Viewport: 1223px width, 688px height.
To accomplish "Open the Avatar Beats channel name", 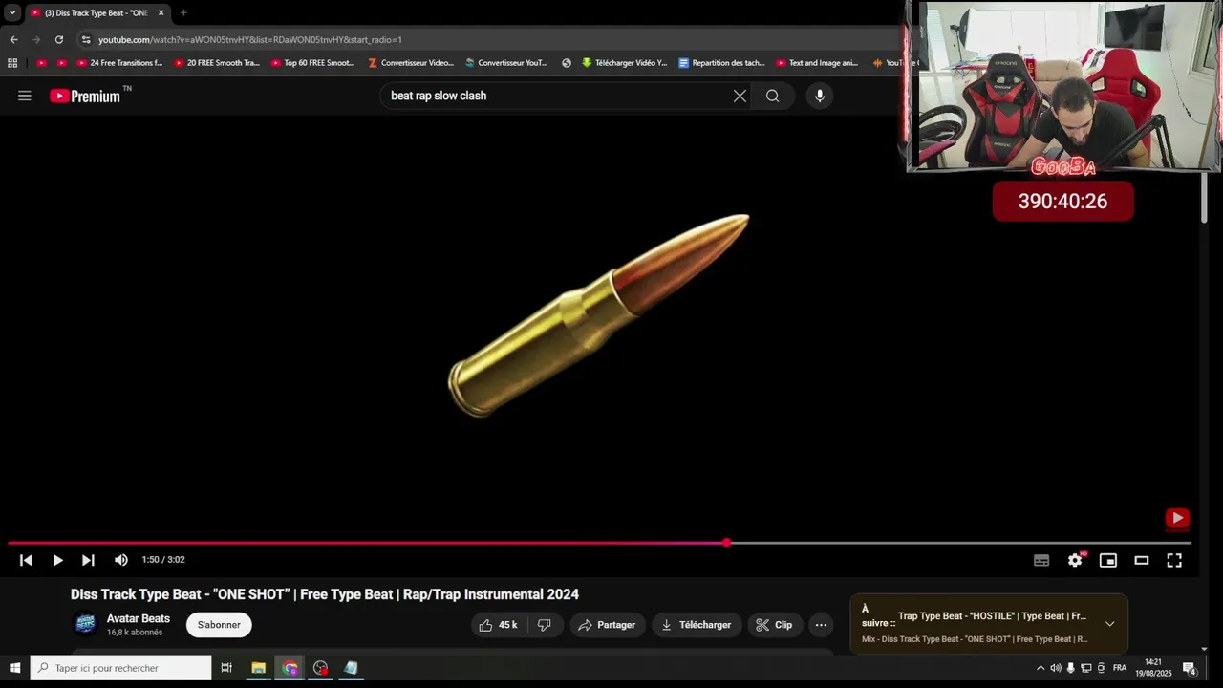I will coord(139,618).
